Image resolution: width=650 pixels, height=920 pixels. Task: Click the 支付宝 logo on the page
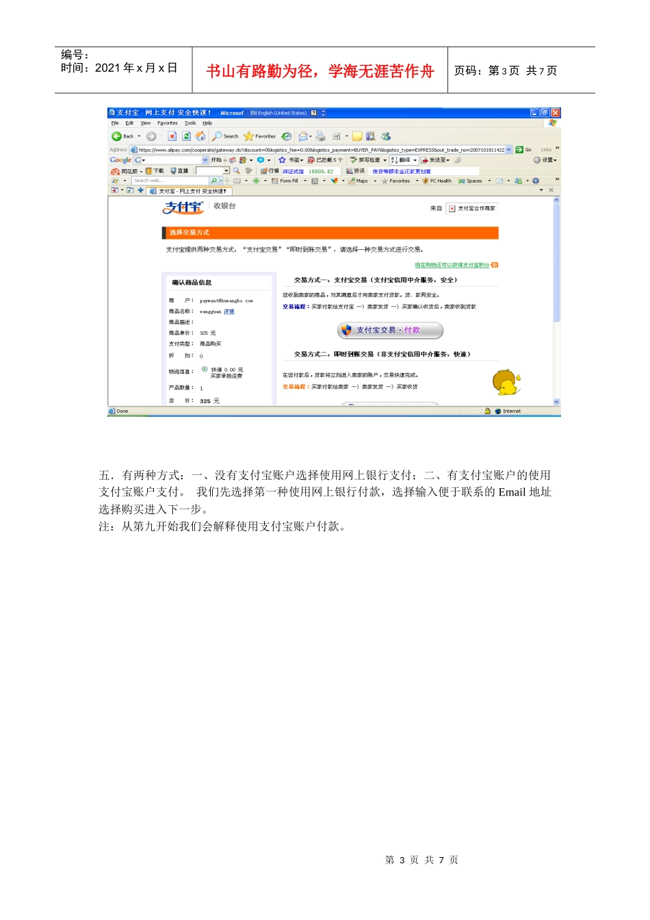tap(183, 207)
